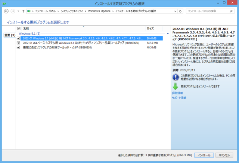Uncheck the KB5009624 monthly rollup update
Viewport: 239px width, 163px height.
[x=18, y=43]
